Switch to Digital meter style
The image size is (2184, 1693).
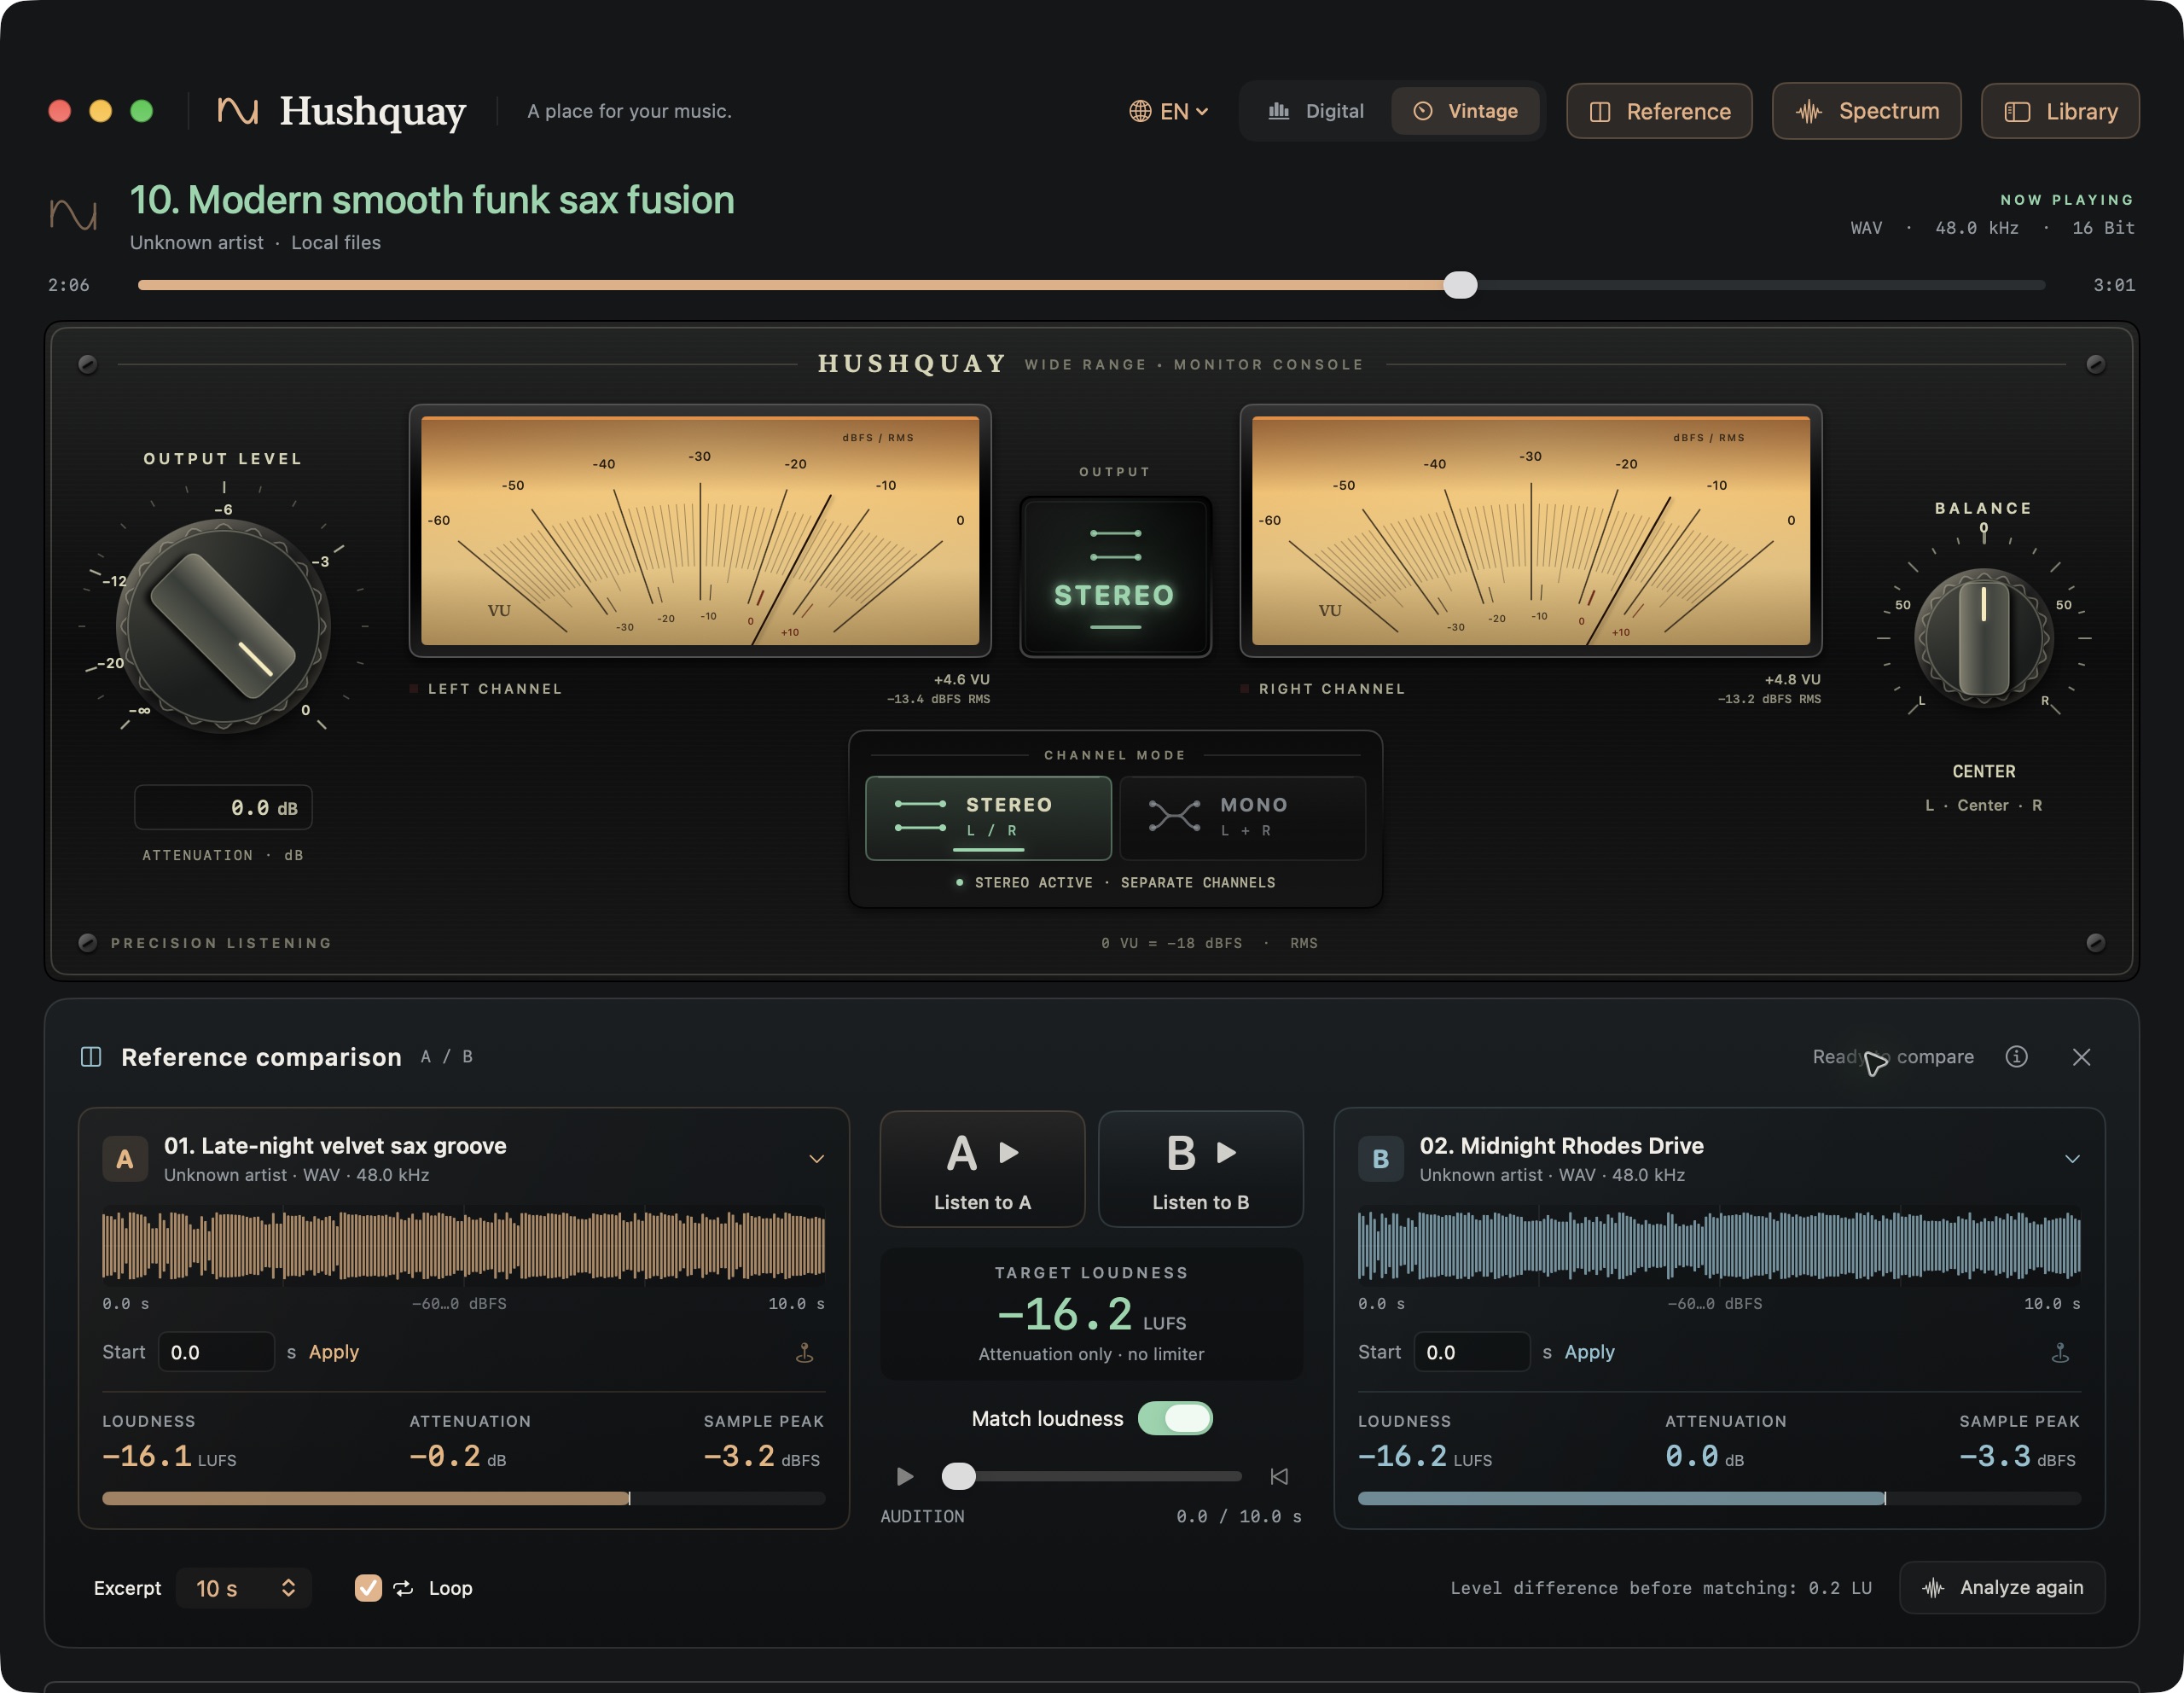1315,111
